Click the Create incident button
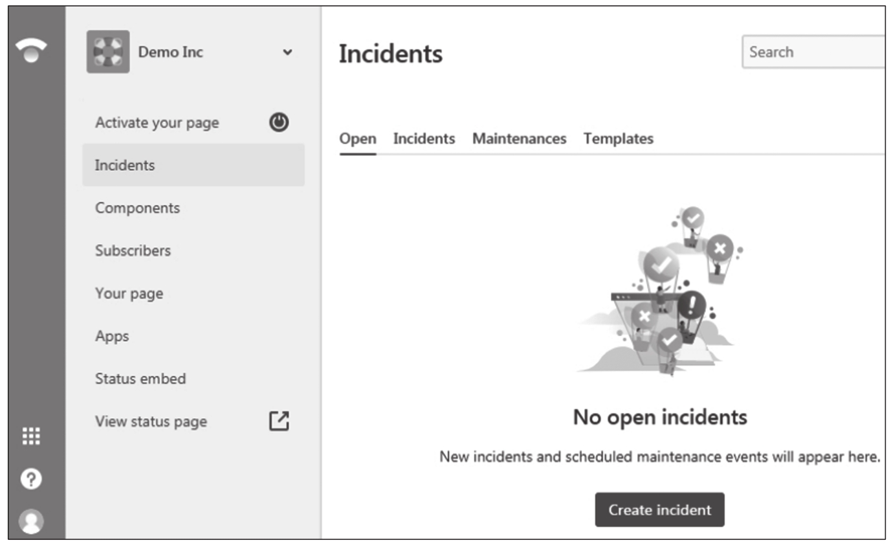 [x=659, y=509]
